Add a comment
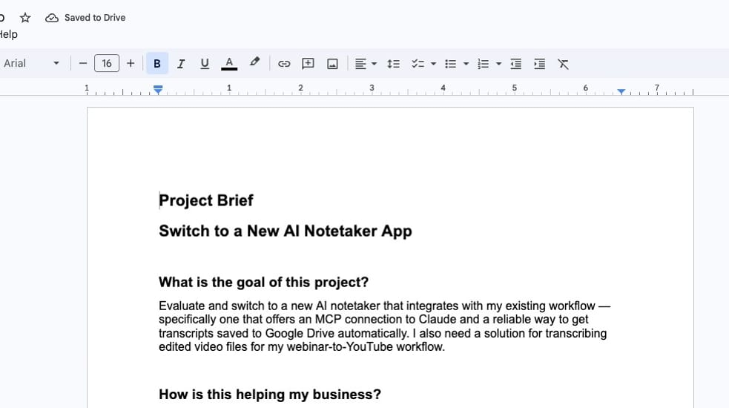The width and height of the screenshot is (729, 408). 308,64
